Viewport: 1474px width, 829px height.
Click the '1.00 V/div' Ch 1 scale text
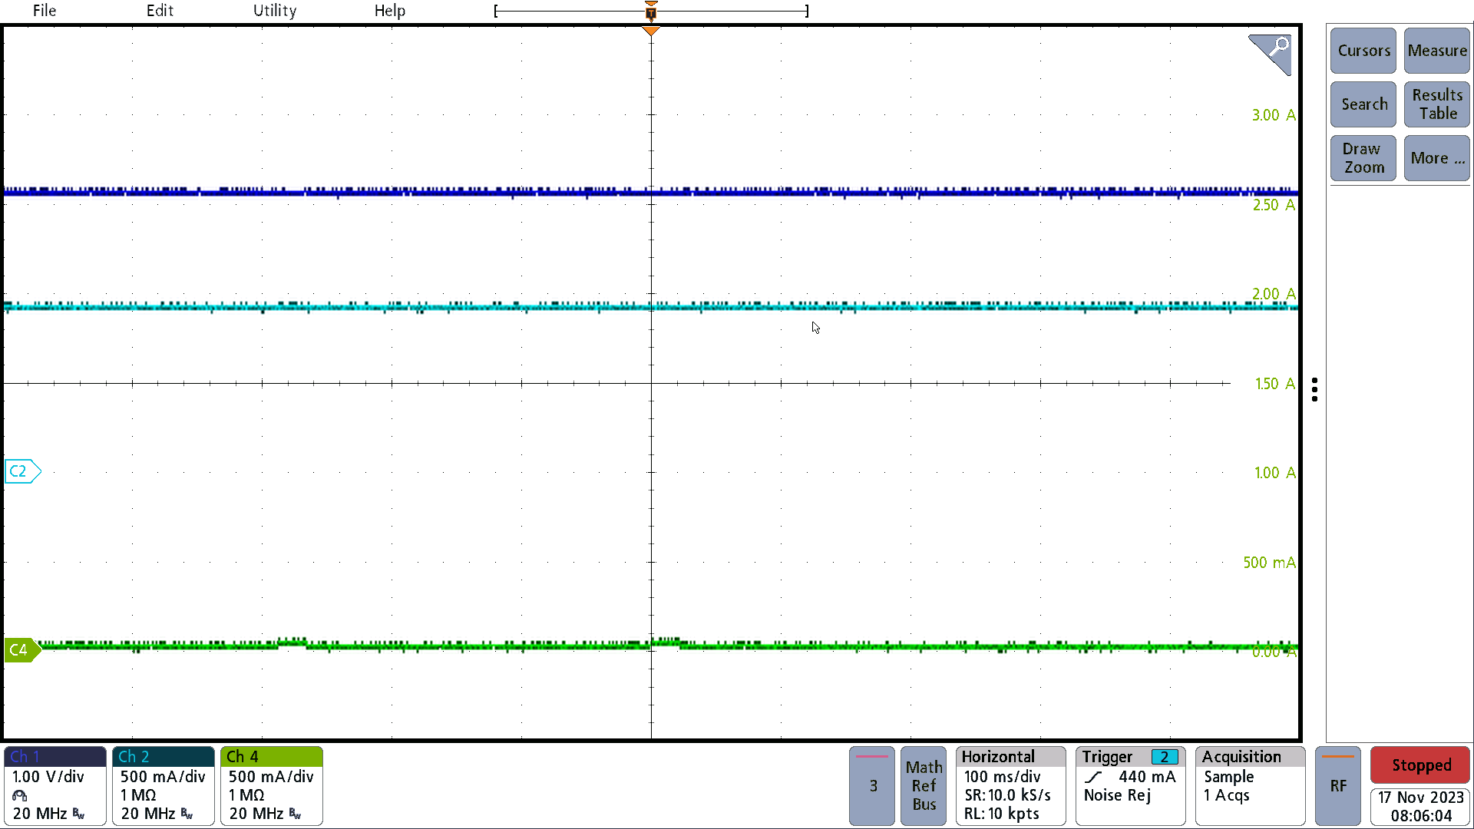tap(48, 777)
